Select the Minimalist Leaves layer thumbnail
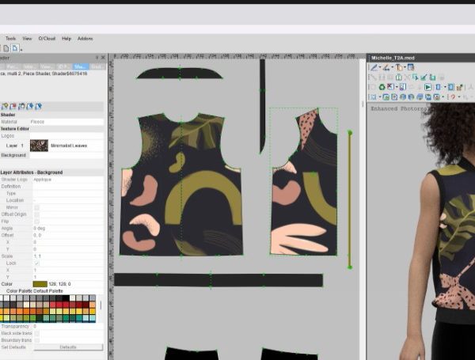 tap(39, 146)
